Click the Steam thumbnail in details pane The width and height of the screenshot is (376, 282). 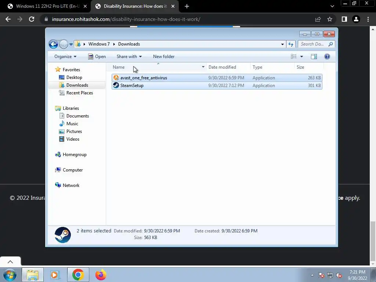pyautogui.click(x=63, y=235)
